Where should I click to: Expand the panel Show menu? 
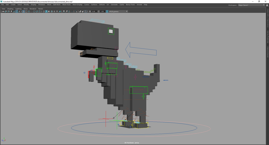click(26, 9)
